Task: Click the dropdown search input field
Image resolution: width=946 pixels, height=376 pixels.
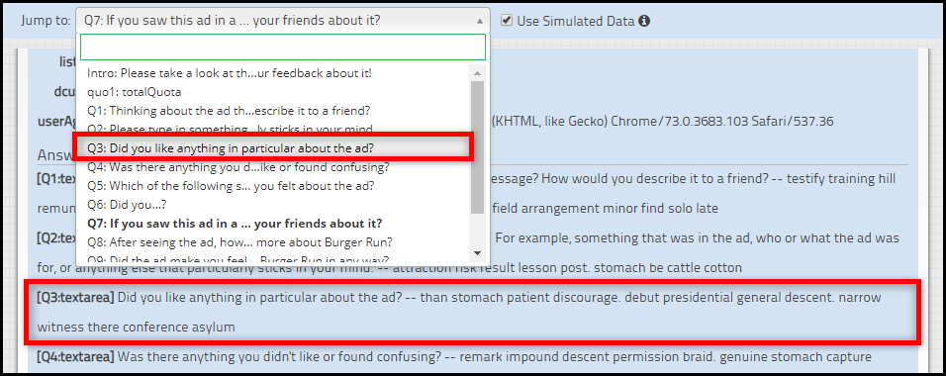Action: point(283,47)
